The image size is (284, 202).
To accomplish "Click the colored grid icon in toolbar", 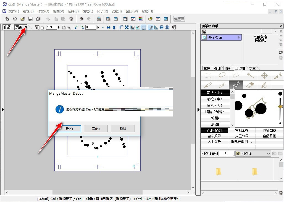I will 141,19.
